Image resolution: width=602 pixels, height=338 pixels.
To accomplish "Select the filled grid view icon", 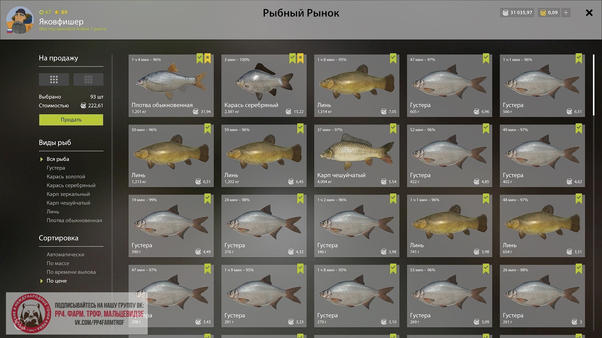I will pyautogui.click(x=54, y=79).
